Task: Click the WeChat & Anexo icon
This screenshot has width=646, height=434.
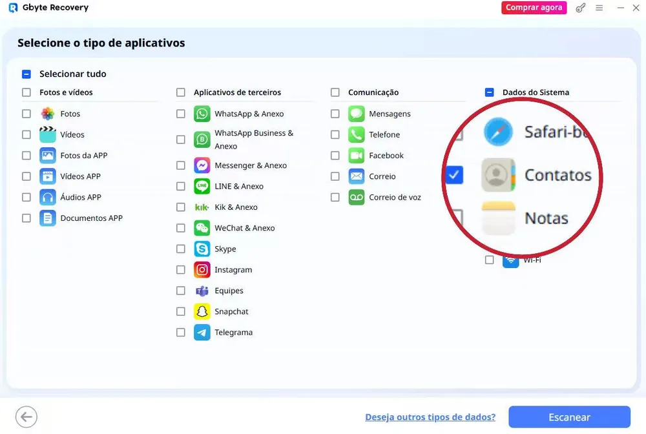Action: [202, 228]
